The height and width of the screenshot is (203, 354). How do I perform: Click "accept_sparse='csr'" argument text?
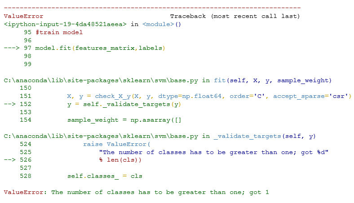310,96
